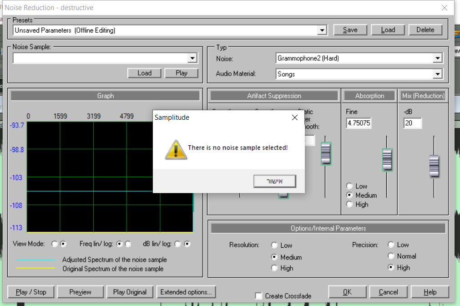Click the Mix (Reduction) header

point(423,96)
